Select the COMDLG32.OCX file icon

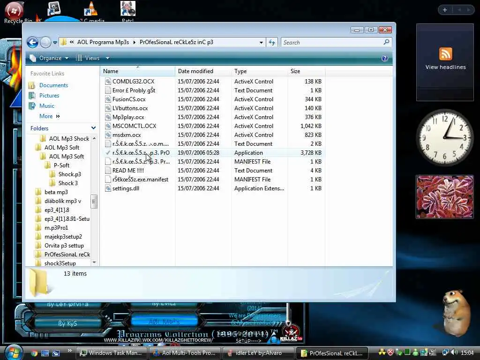pyautogui.click(x=108, y=82)
